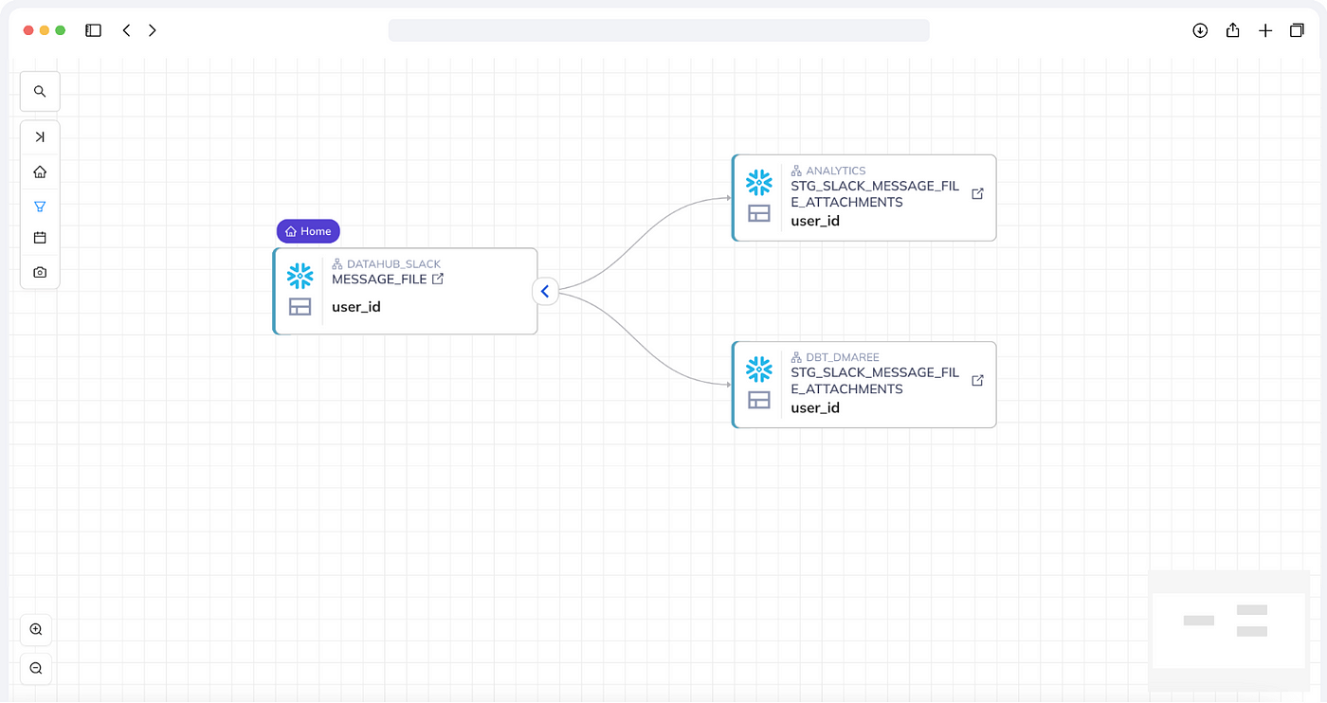1327x703 pixels.
Task: Open the calendar date picker icon
Action: [40, 238]
